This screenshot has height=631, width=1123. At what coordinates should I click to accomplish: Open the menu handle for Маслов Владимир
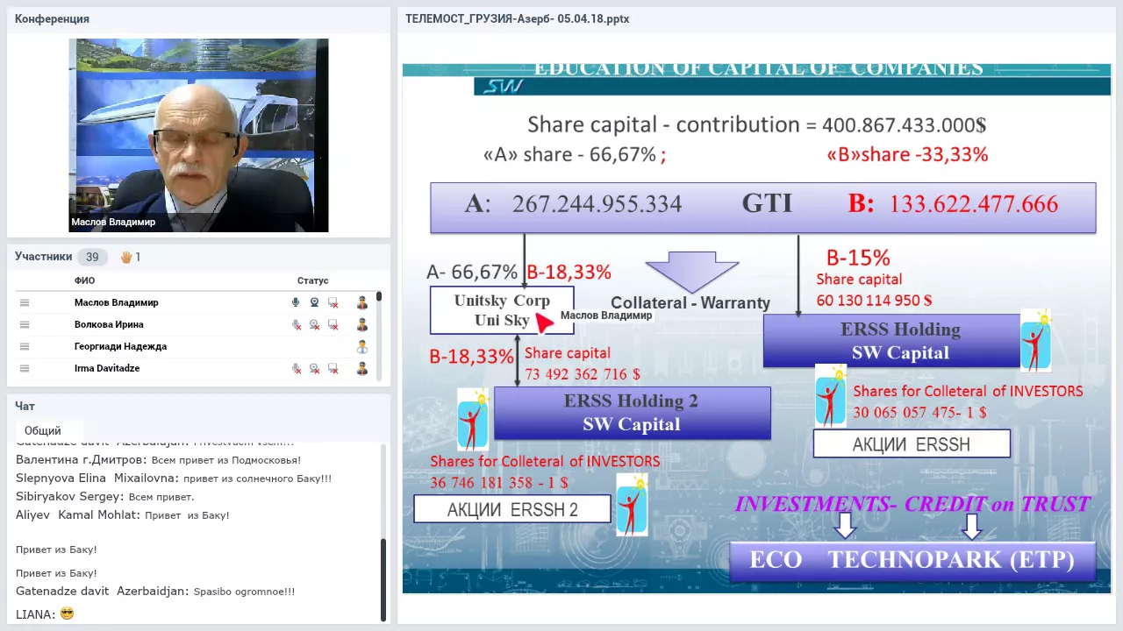point(25,302)
